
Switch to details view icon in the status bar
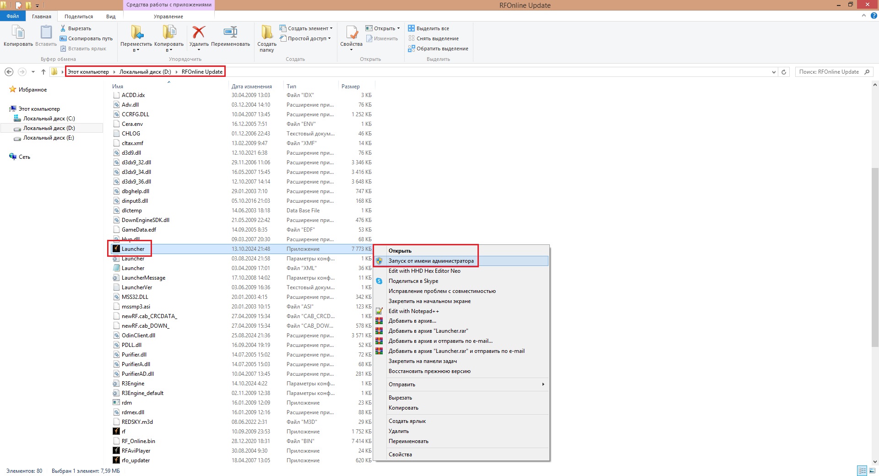862,471
